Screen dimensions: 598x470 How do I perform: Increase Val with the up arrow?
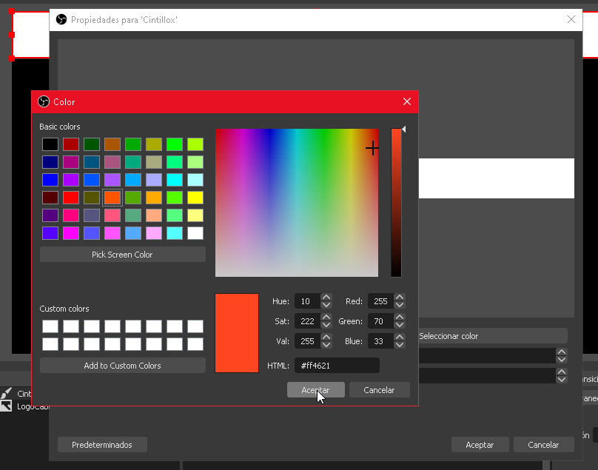pyautogui.click(x=326, y=338)
